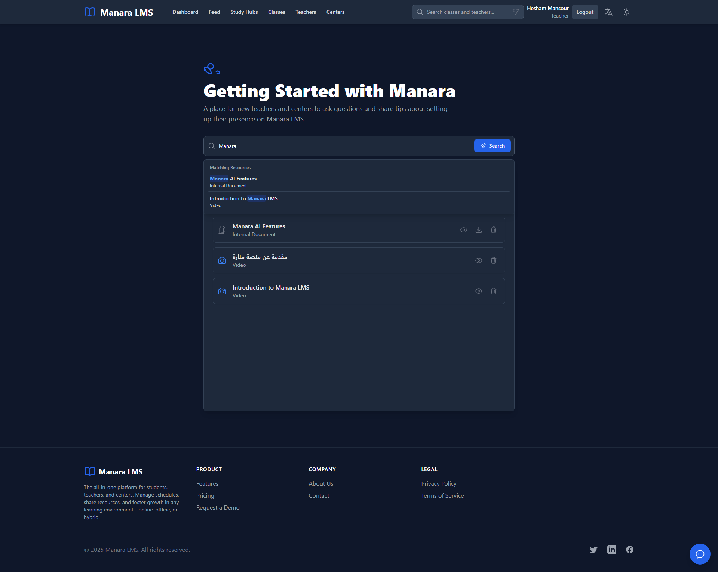Open the chat bubble widget
718x572 pixels.
[x=700, y=554]
